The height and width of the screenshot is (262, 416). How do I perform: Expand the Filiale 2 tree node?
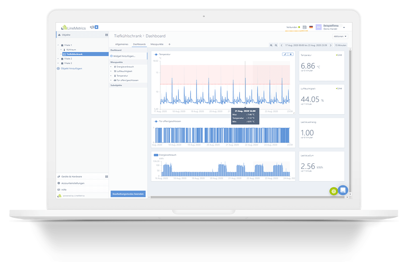(58, 59)
